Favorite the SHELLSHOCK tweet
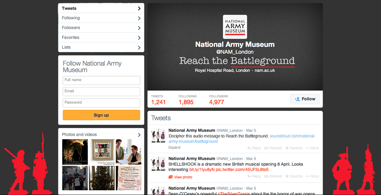Viewport: 381px width, 195px height. (294, 176)
